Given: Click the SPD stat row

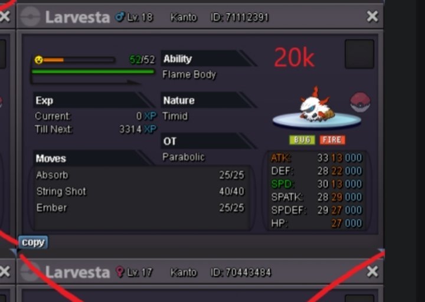Looking at the screenshot, I should (x=316, y=184).
